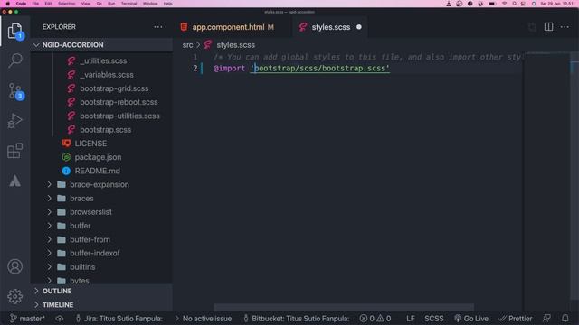The width and height of the screenshot is (579, 325).
Task: Click Jira: Titus Sutio Fanpula status item
Action: click(119, 319)
